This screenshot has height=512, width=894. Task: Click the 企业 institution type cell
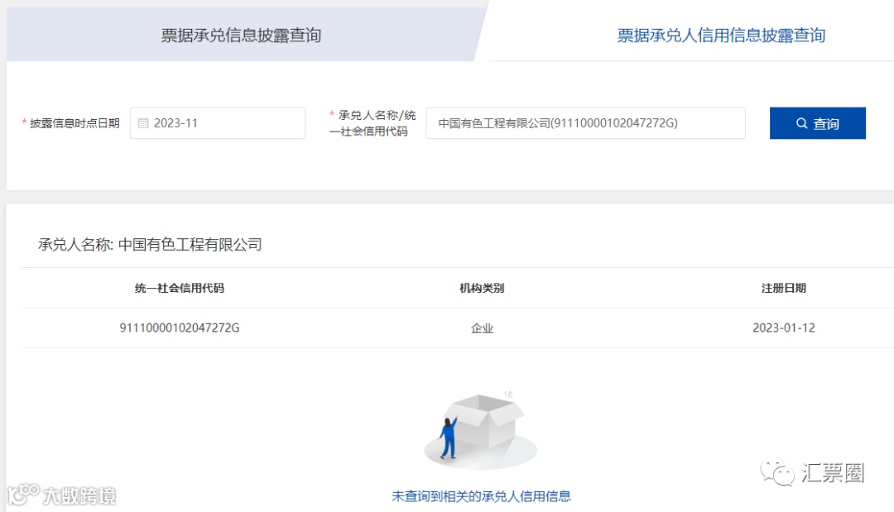click(x=482, y=328)
